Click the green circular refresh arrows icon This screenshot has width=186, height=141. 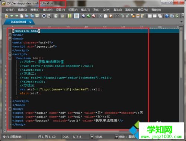pyautogui.click(x=177, y=16)
